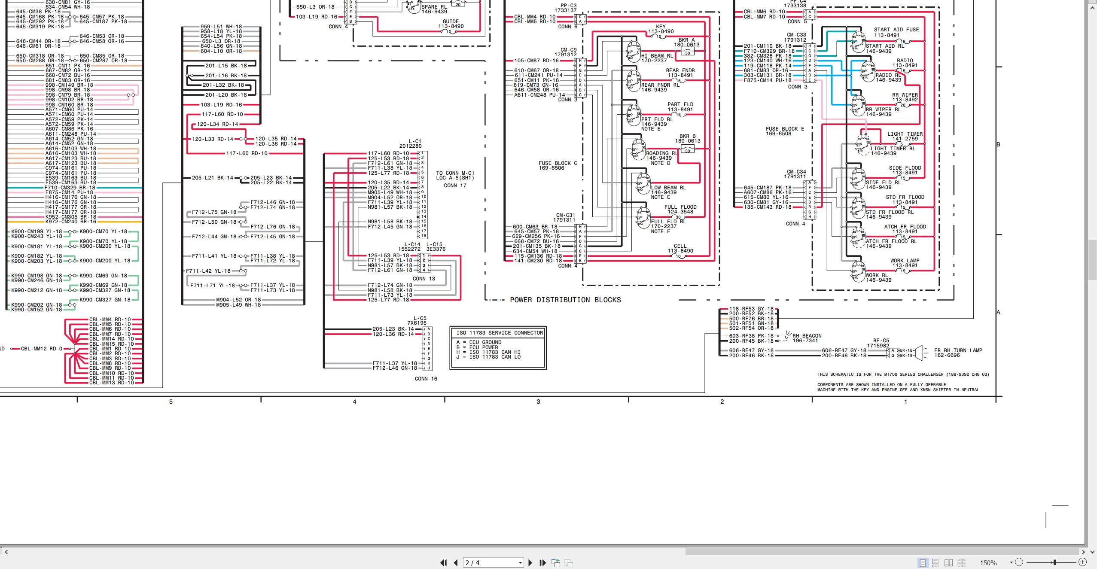The width and height of the screenshot is (1097, 569).
Task: Select continuous page view mode
Action: 935,563
